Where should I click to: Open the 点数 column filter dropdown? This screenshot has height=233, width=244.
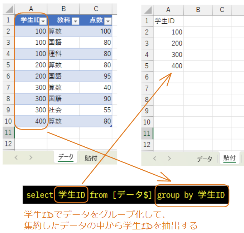108,21
